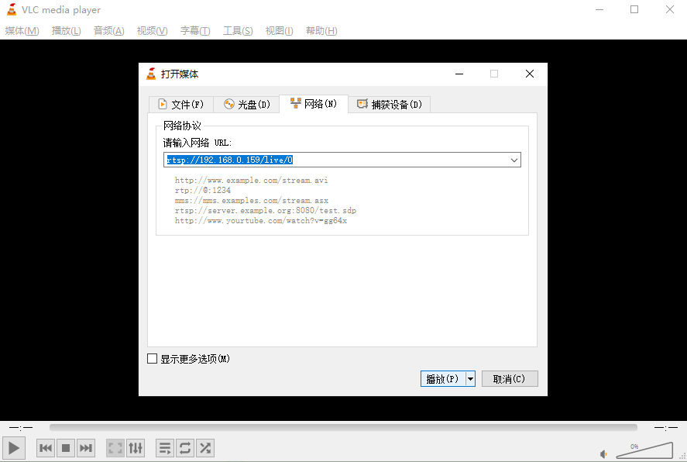
Task: Show the playlist view
Action: 165,448
